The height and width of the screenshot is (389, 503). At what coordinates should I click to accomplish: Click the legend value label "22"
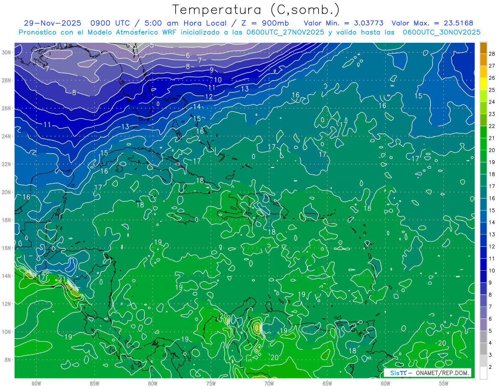[x=492, y=126]
